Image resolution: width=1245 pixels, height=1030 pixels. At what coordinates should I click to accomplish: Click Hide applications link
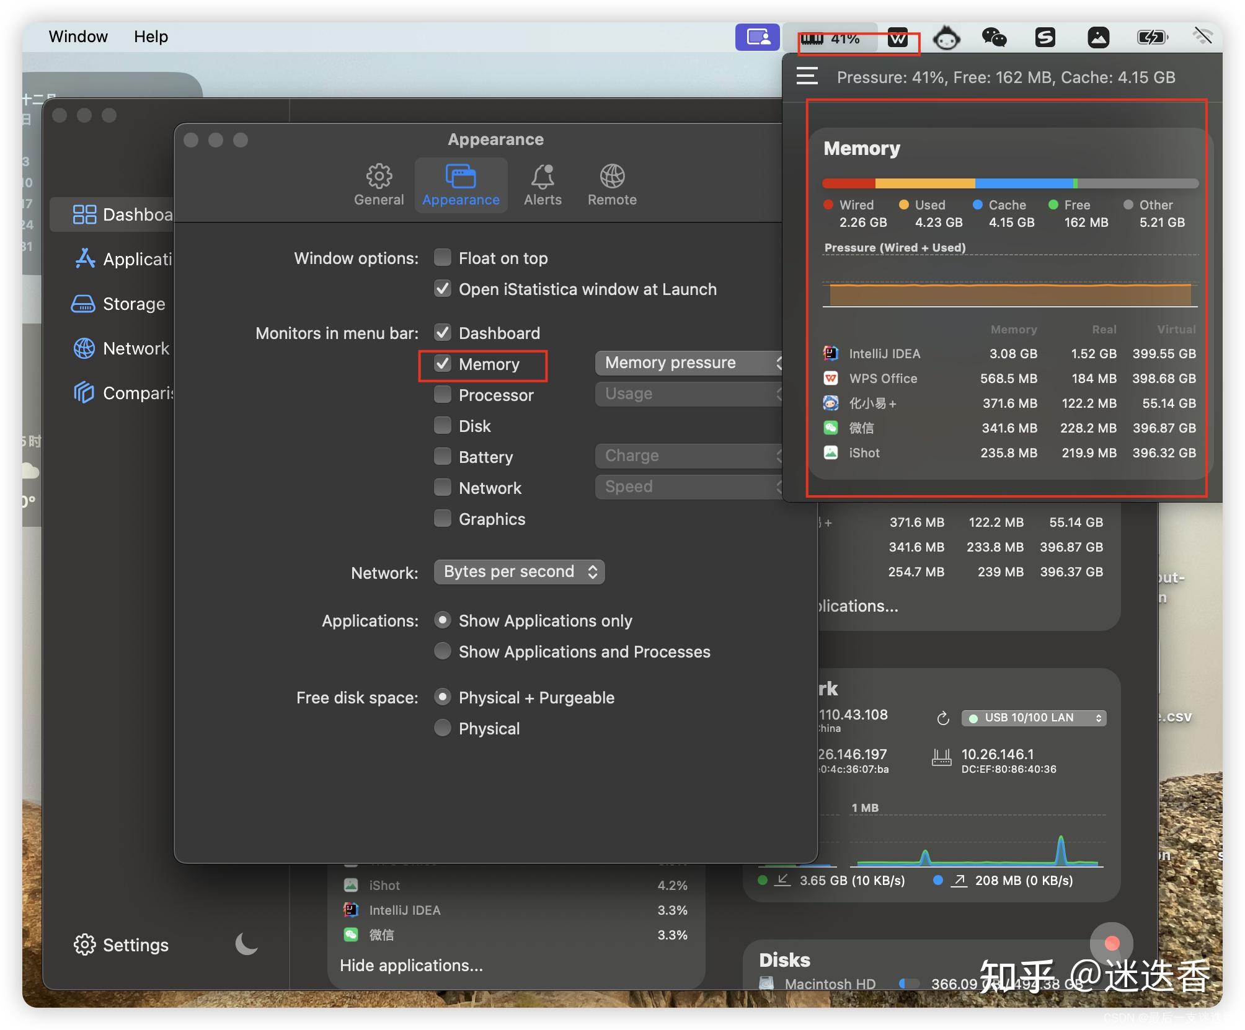pyautogui.click(x=411, y=966)
